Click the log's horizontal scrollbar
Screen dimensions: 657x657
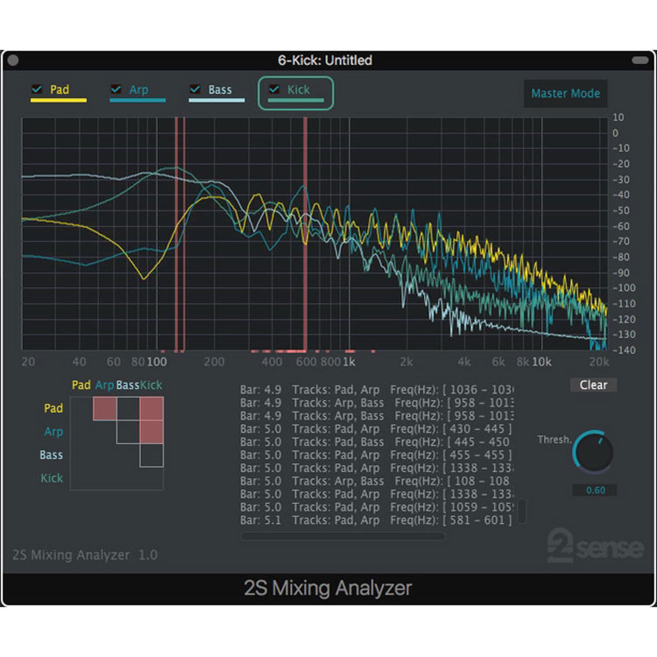click(x=343, y=537)
